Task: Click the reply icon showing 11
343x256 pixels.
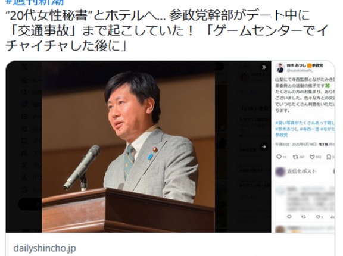Action: click(x=279, y=157)
